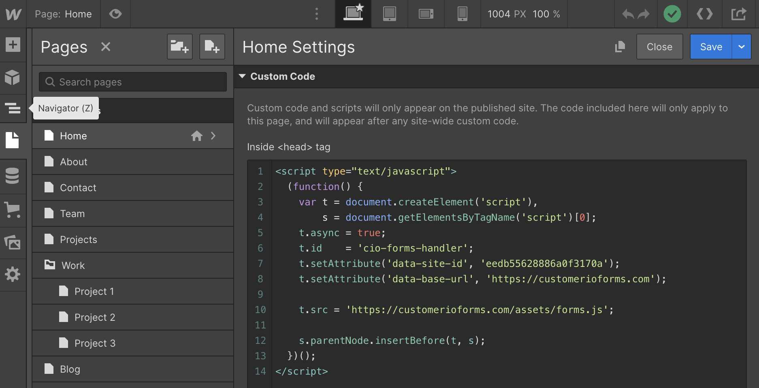This screenshot has height=388, width=759.
Task: Open the site Settings gear
Action: 13,275
